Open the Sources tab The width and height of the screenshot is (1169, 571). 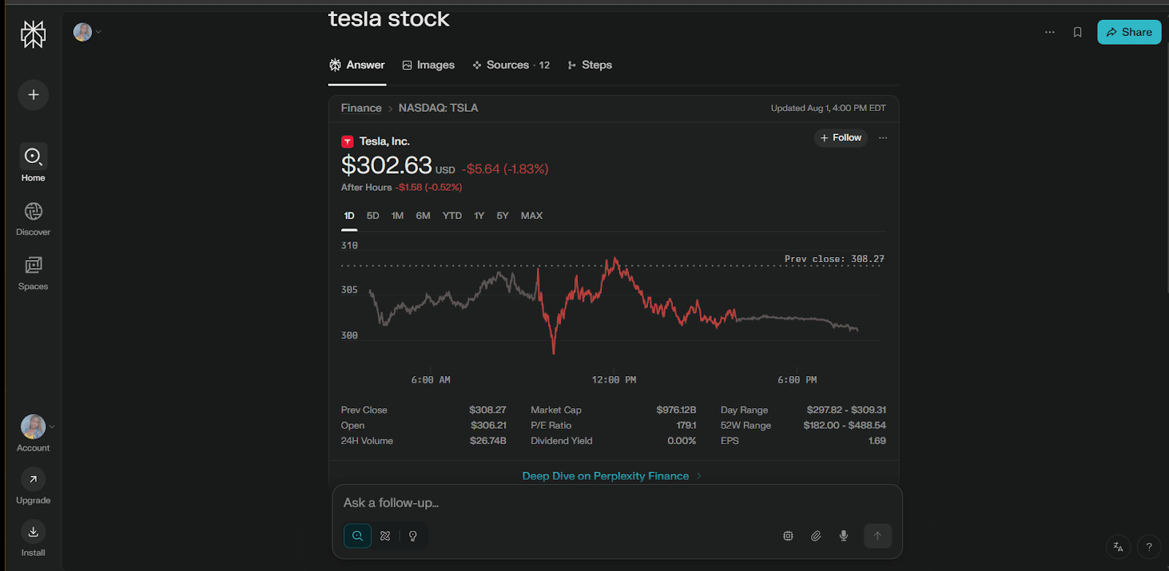point(511,65)
